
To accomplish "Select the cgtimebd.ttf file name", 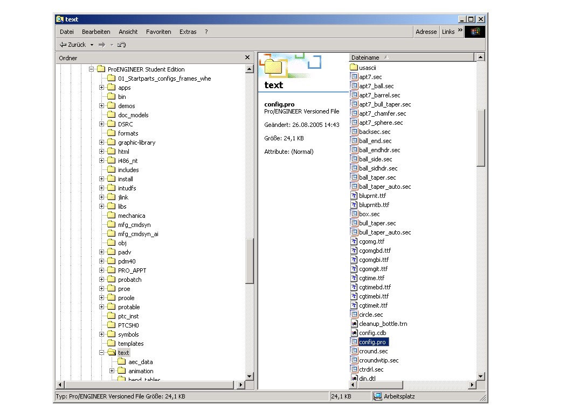I will click(x=375, y=287).
